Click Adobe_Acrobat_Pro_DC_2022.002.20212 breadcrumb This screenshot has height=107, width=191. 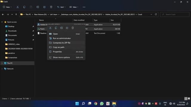click(120, 15)
